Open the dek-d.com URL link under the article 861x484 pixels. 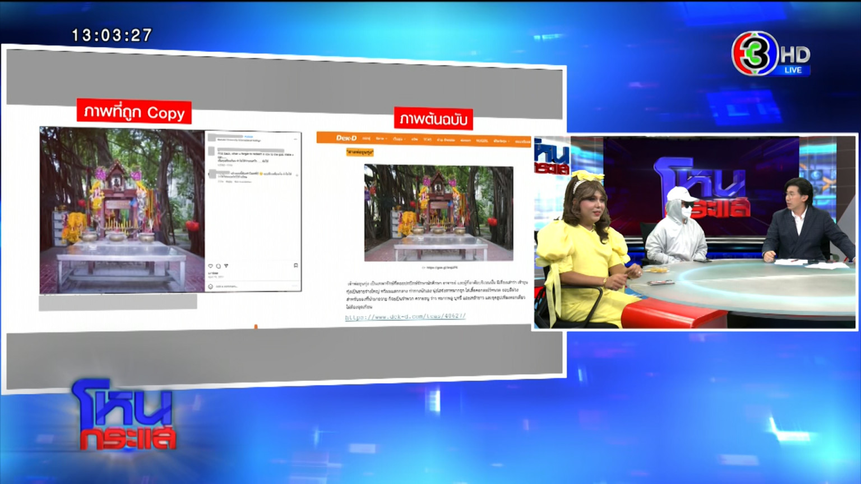(x=405, y=317)
